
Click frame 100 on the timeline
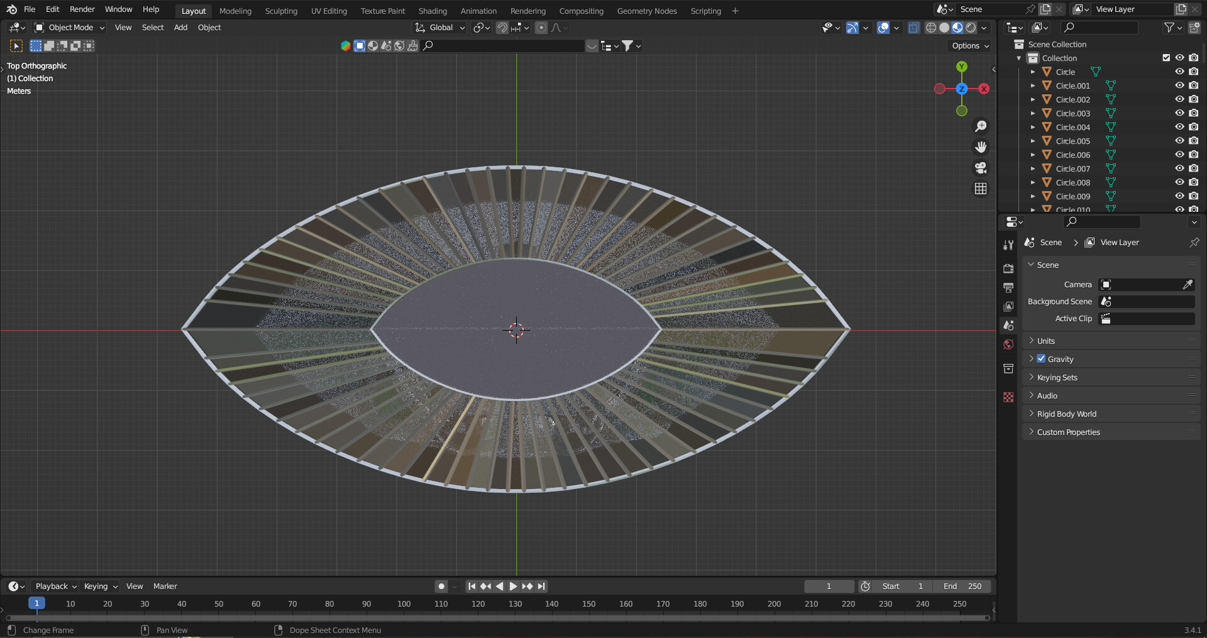(404, 603)
